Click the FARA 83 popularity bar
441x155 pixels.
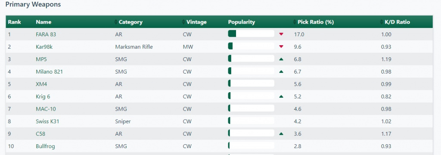(x=251, y=34)
